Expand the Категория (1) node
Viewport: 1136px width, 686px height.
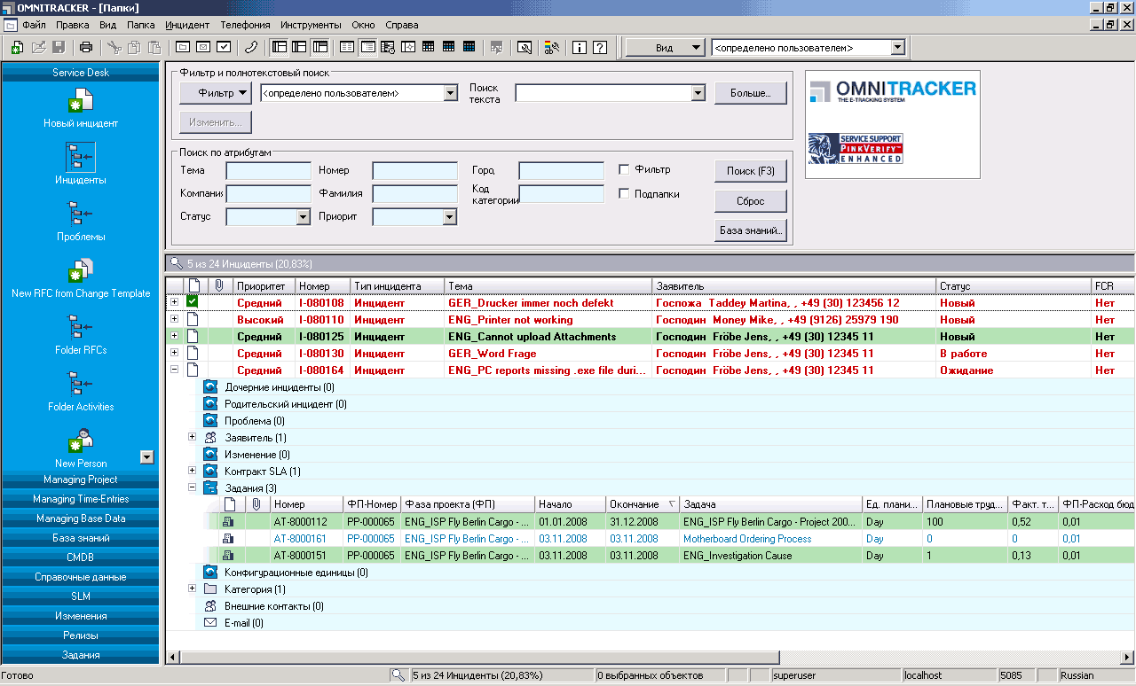click(x=192, y=589)
